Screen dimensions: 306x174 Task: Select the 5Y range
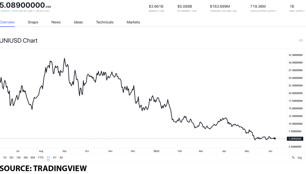(x=54, y=157)
